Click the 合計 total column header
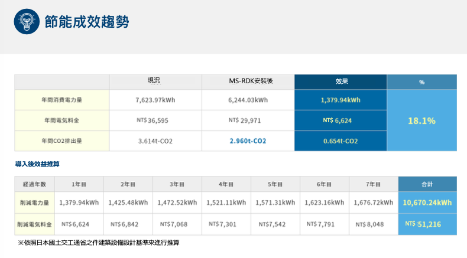This screenshot has height=258, width=467. click(x=427, y=184)
